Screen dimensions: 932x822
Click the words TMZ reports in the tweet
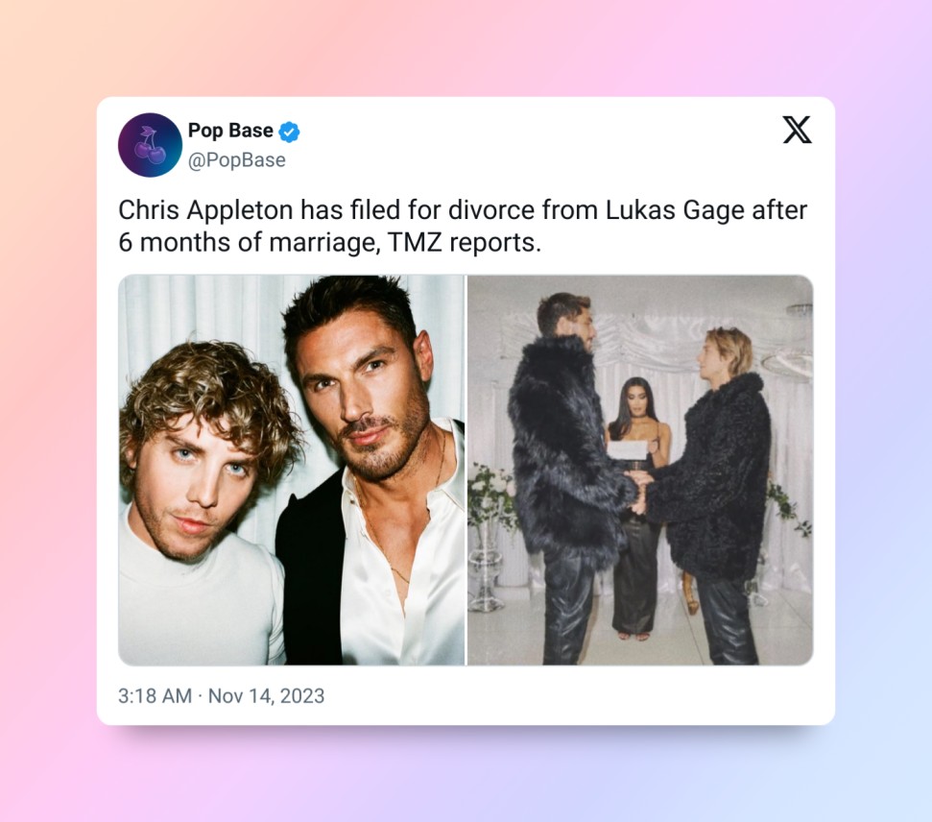pyautogui.click(x=465, y=243)
